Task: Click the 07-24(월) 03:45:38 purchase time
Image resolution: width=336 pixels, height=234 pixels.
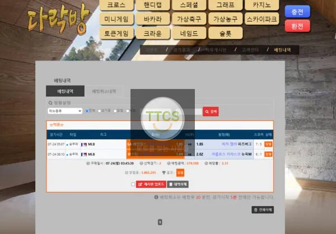Action: (120, 163)
